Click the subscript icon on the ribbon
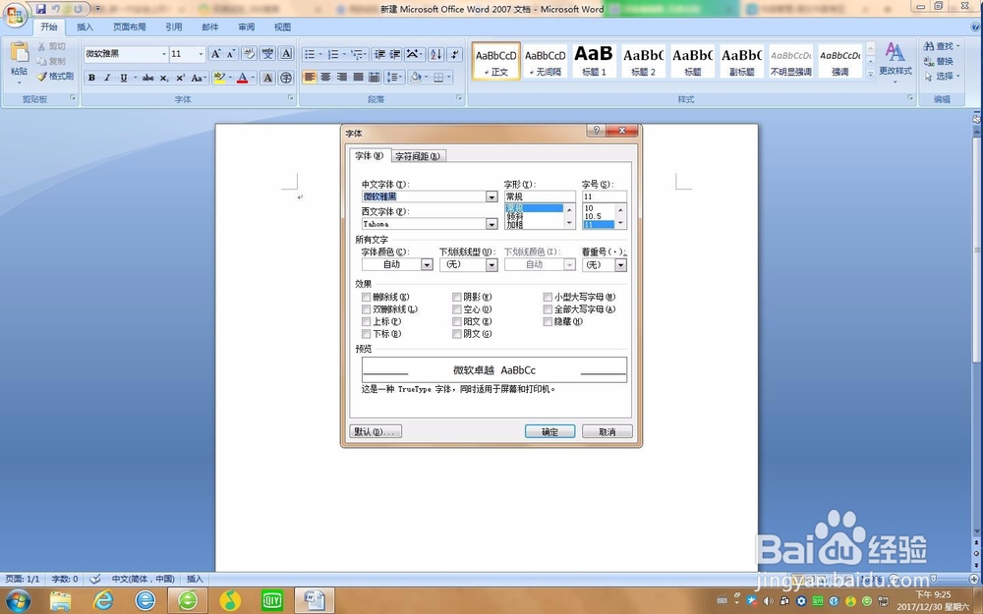This screenshot has height=614, width=983. pyautogui.click(x=164, y=78)
